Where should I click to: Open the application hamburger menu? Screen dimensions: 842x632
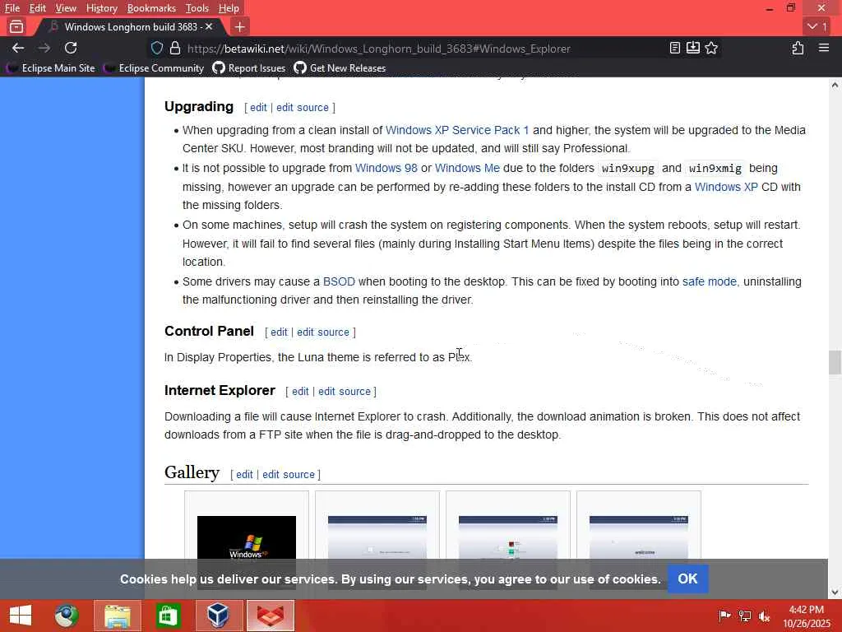pyautogui.click(x=824, y=48)
